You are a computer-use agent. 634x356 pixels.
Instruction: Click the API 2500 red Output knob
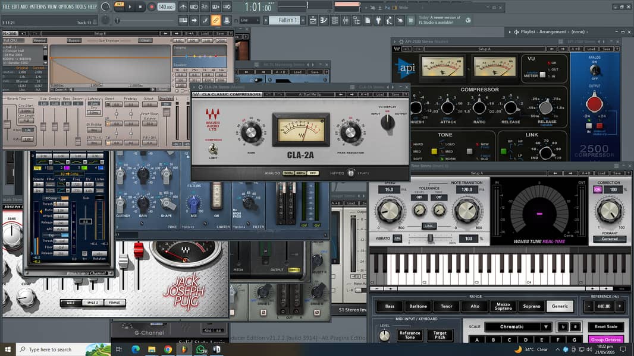point(594,103)
